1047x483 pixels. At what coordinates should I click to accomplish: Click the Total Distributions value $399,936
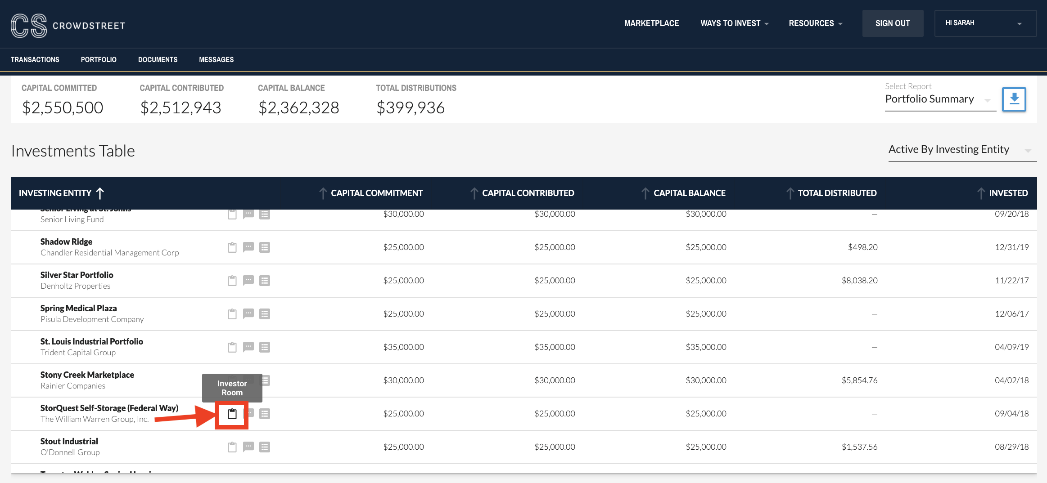pyautogui.click(x=411, y=108)
